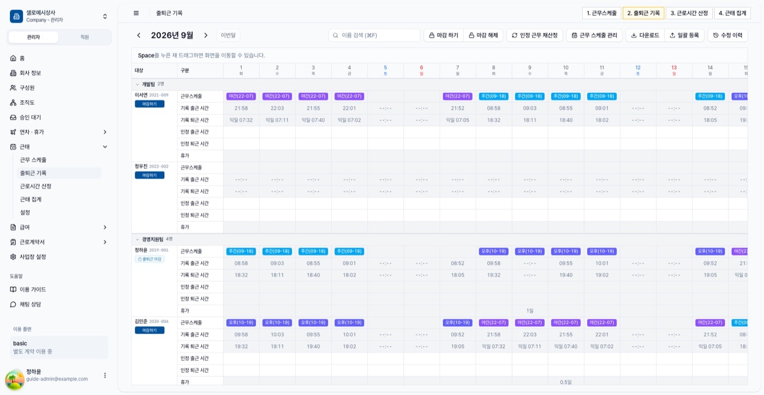The height and width of the screenshot is (395, 764).
Task: Collapse the 경영지원팀 group row
Action: coord(137,239)
